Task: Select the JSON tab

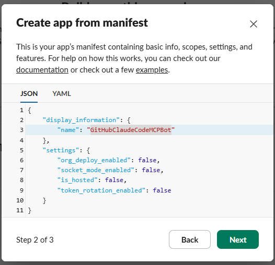Action: (29, 94)
